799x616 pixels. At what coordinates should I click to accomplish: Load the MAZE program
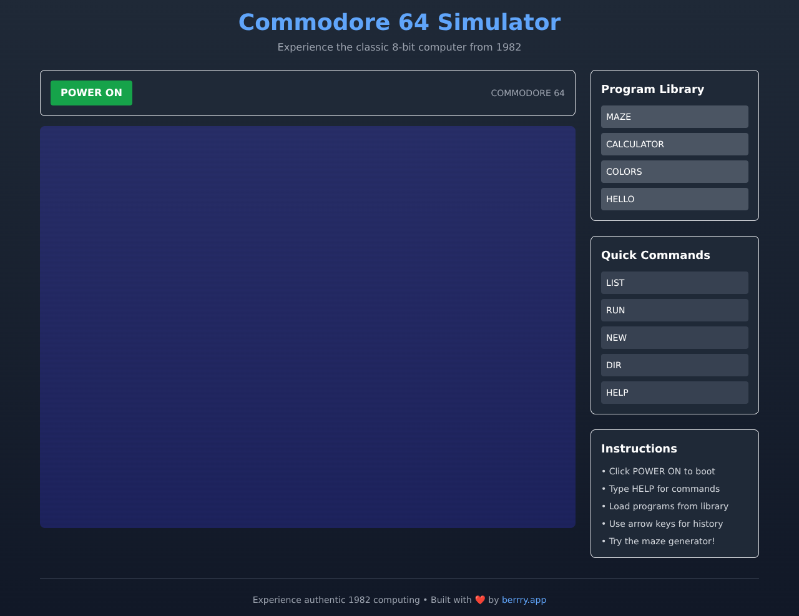674,116
